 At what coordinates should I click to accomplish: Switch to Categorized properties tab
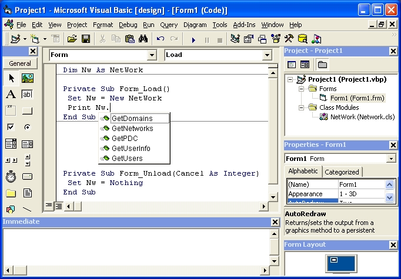click(x=342, y=172)
